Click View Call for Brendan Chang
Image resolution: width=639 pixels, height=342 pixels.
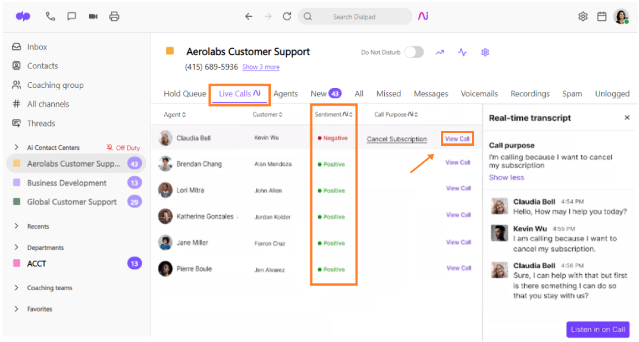[x=458, y=162]
